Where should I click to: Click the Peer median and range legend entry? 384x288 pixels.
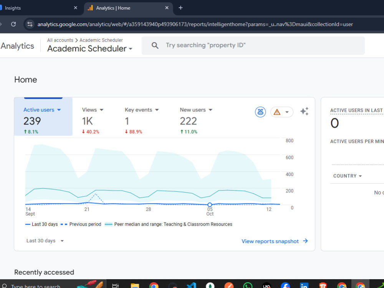click(x=169, y=224)
